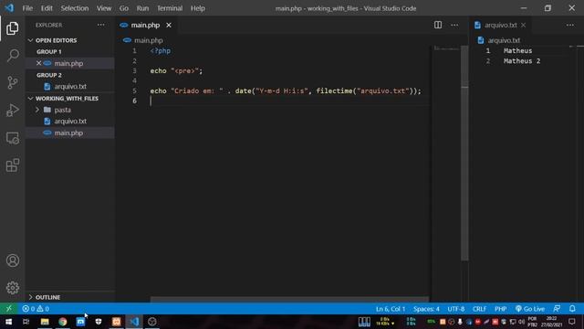Open the Search view in activity bar
584x329 pixels.
click(x=12, y=56)
